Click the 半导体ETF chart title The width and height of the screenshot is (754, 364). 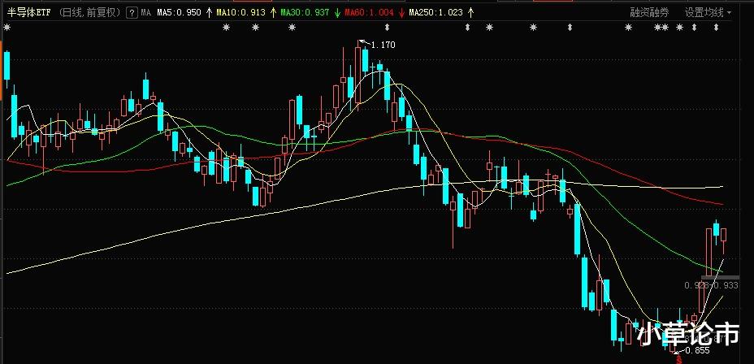tap(29, 12)
